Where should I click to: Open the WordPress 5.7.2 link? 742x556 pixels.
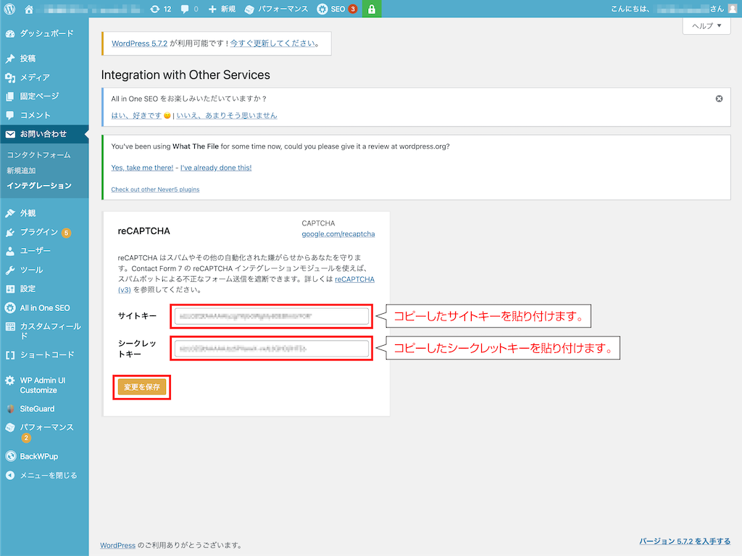(x=140, y=43)
